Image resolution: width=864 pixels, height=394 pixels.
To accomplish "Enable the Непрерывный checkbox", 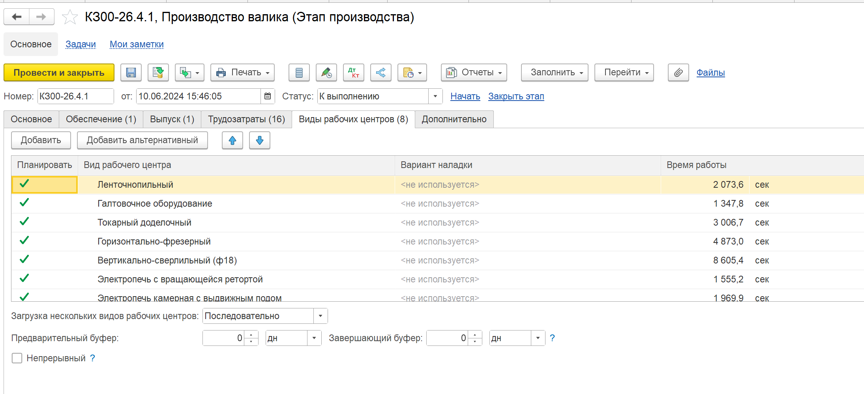I will (17, 358).
